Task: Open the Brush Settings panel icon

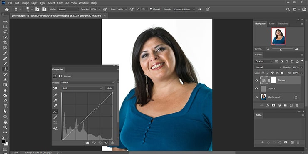Action: (x=37, y=9)
